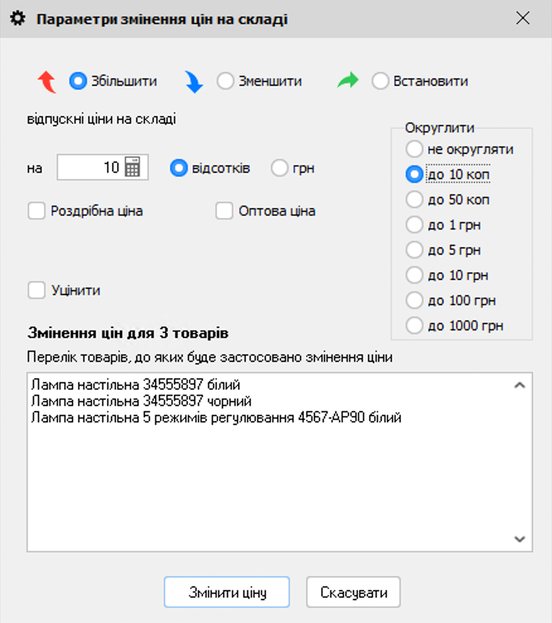Select rounding to 1000 грн
The width and height of the screenshot is (552, 623).
click(x=415, y=325)
